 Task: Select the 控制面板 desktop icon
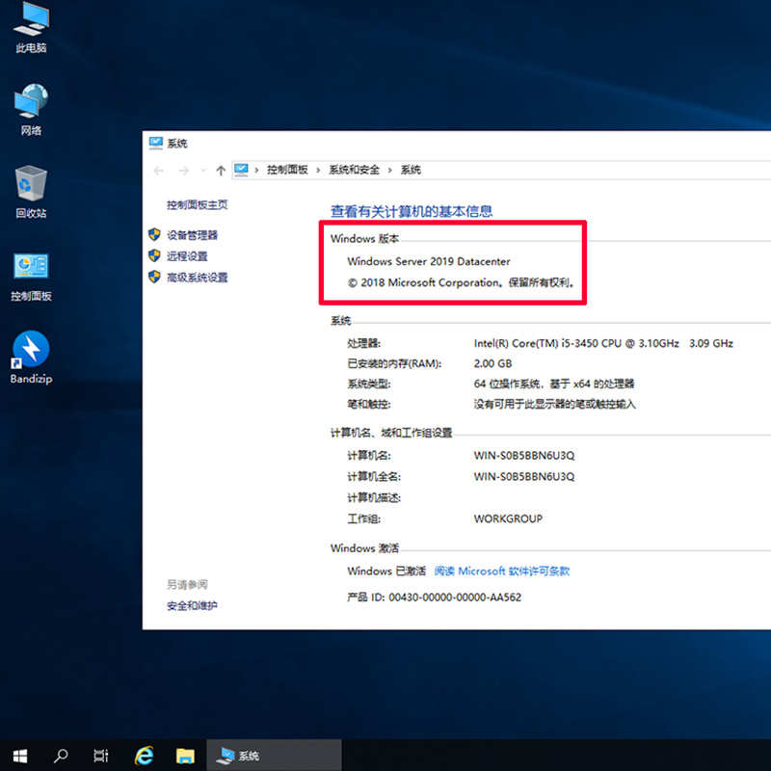[31, 276]
